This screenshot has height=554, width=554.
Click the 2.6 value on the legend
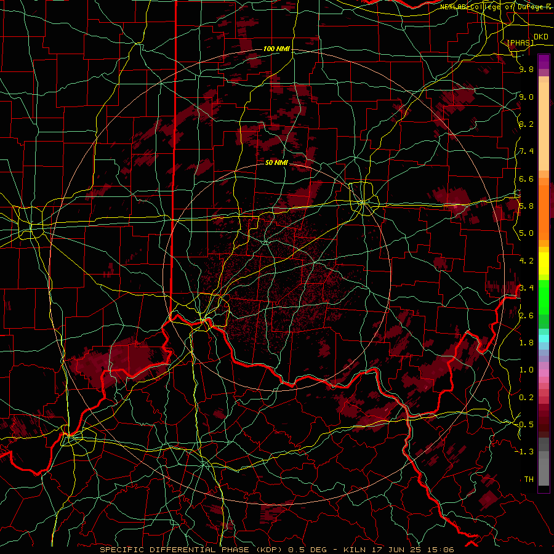pyautogui.click(x=526, y=316)
